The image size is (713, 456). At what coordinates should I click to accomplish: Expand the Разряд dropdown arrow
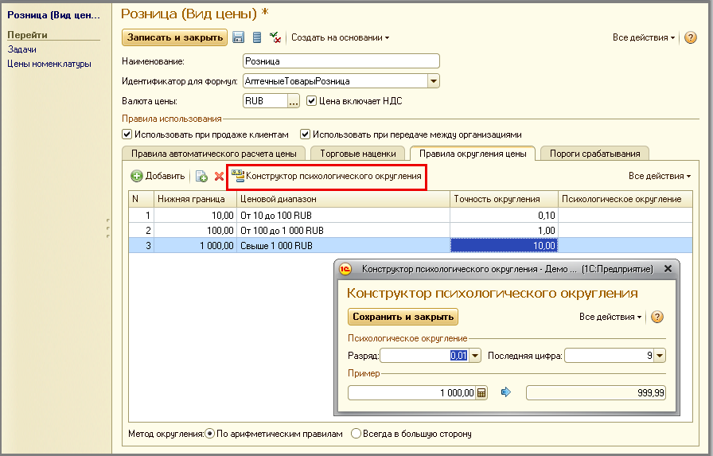tap(475, 356)
